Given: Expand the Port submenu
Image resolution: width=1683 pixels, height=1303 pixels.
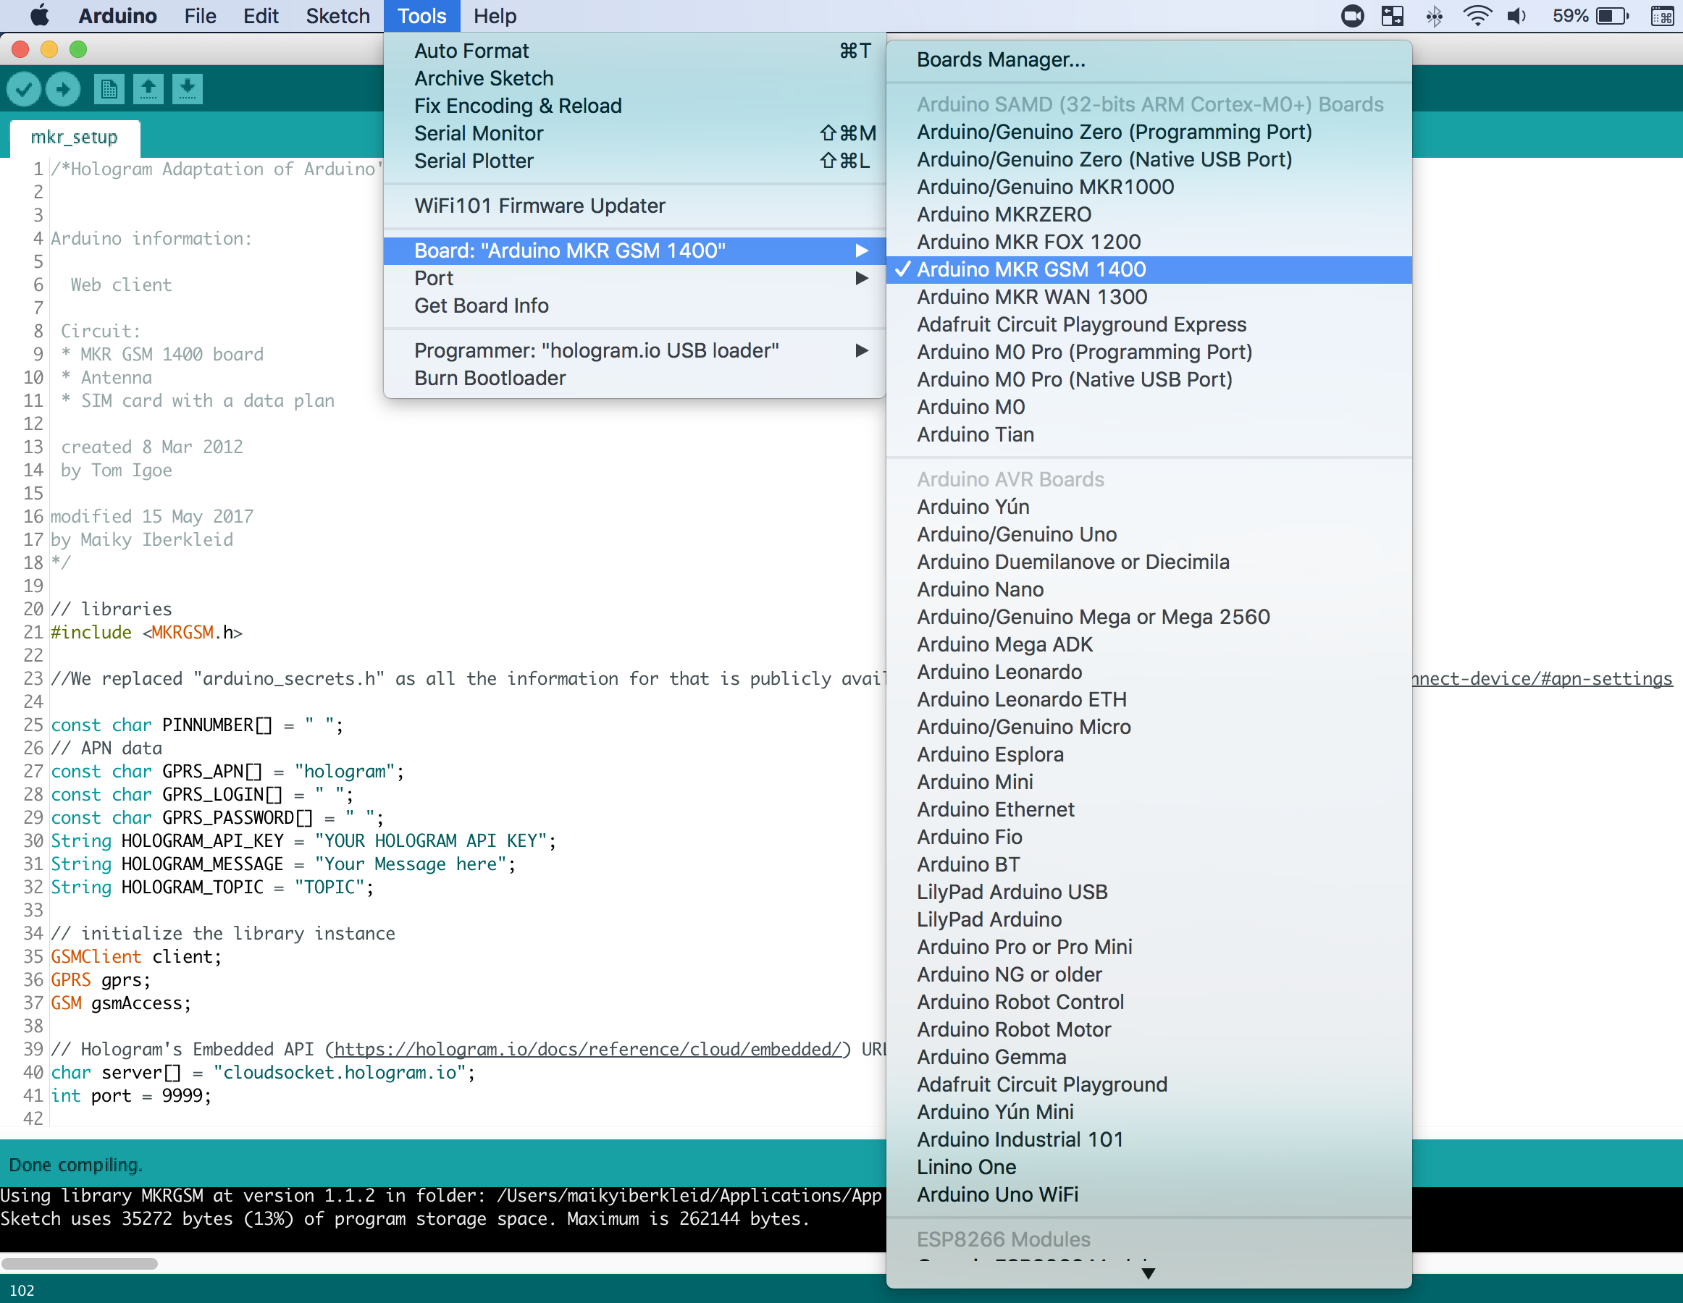Looking at the screenshot, I should [634, 279].
